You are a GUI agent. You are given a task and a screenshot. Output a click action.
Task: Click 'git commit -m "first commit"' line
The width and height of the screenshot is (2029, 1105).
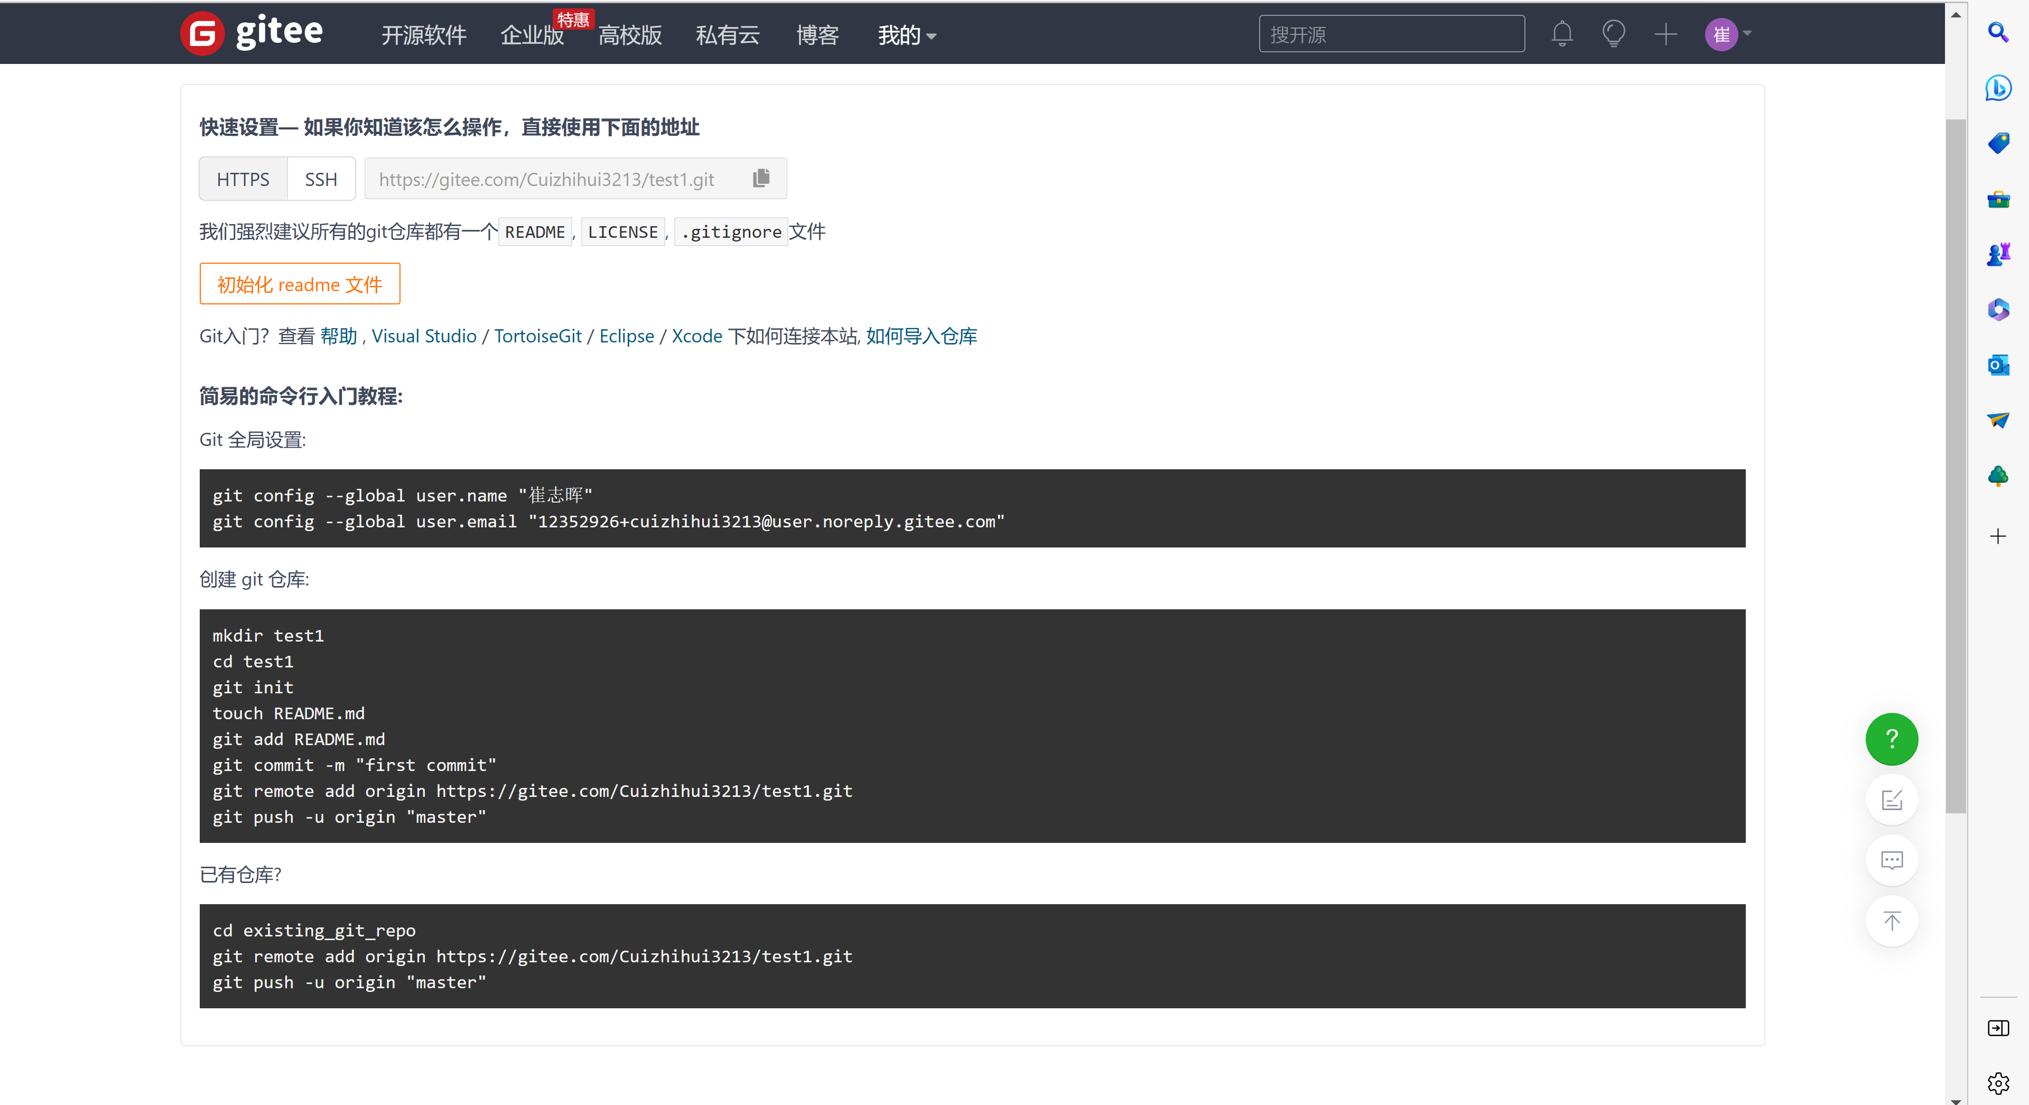point(353,765)
